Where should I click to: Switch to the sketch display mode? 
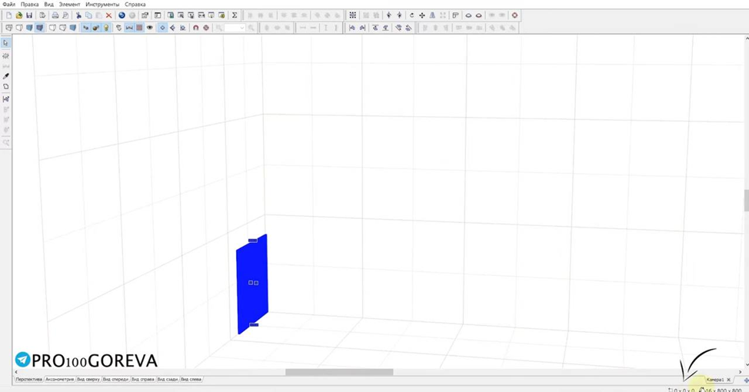(19, 28)
